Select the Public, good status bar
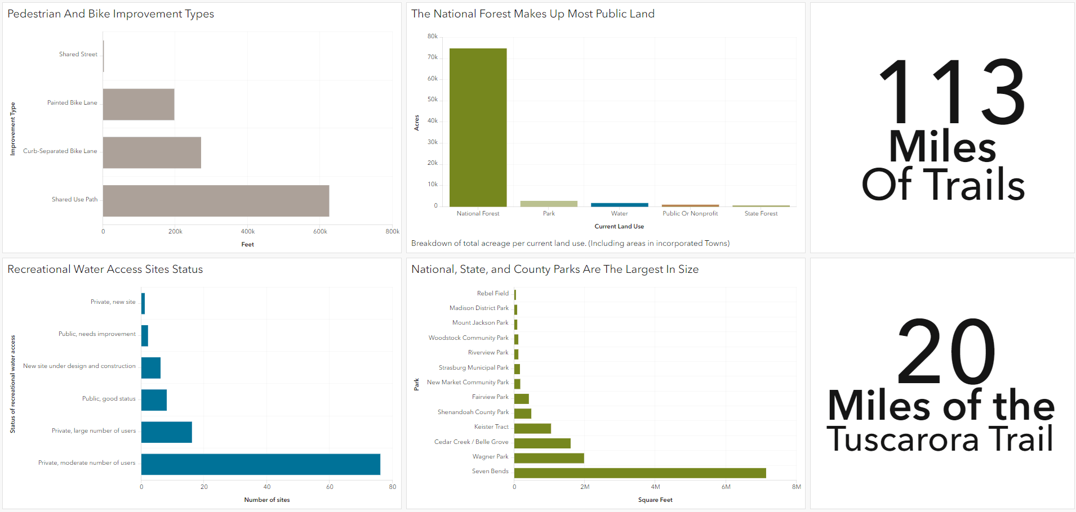 (154, 400)
